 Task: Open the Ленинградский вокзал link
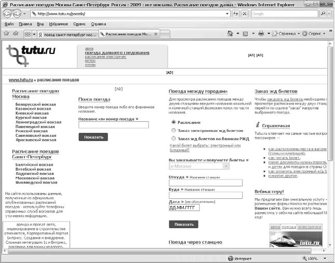coord(38,122)
